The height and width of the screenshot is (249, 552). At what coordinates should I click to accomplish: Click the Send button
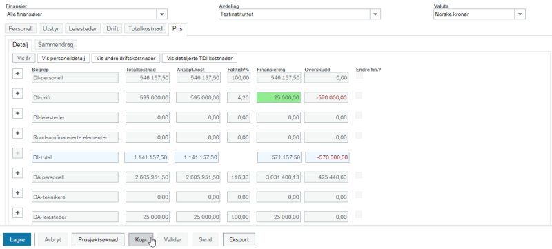click(x=205, y=239)
